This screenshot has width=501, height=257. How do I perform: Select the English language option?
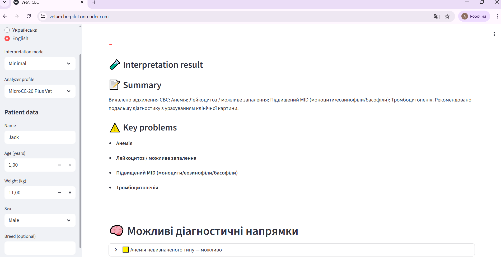point(7,38)
